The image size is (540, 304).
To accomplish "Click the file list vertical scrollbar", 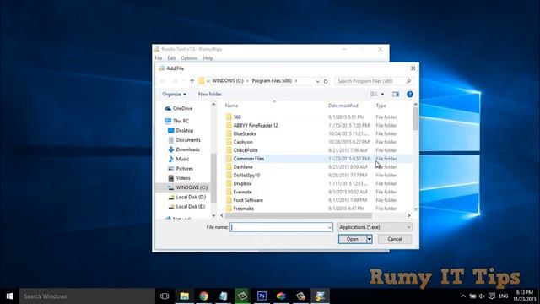I will (x=416, y=118).
